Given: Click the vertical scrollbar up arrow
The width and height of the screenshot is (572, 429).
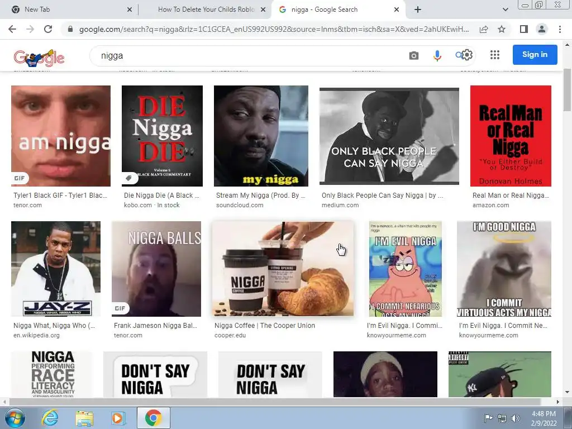Looking at the screenshot, I should 567,45.
